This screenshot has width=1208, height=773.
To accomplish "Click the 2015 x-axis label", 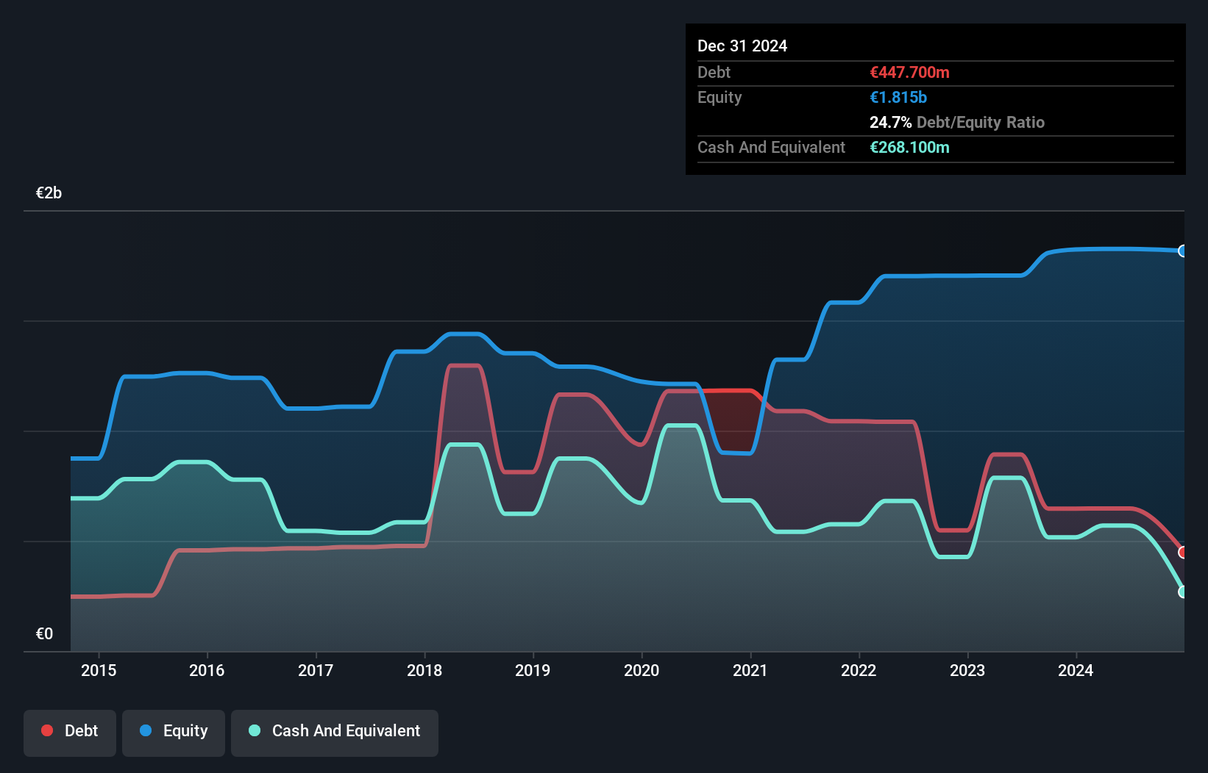I will pyautogui.click(x=99, y=670).
